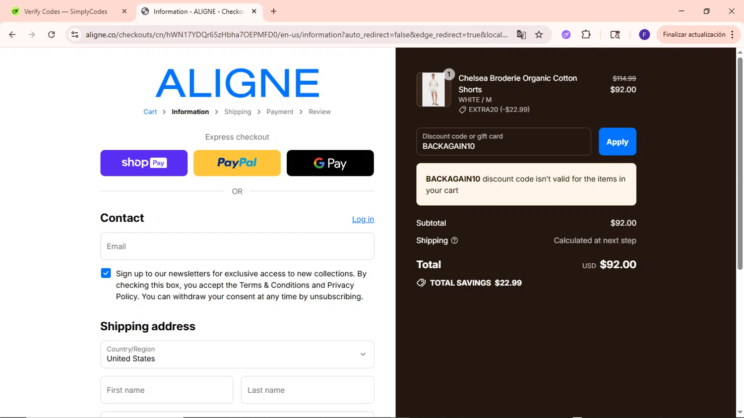Click the BACKAGAIN10 invalid code message

tap(526, 184)
